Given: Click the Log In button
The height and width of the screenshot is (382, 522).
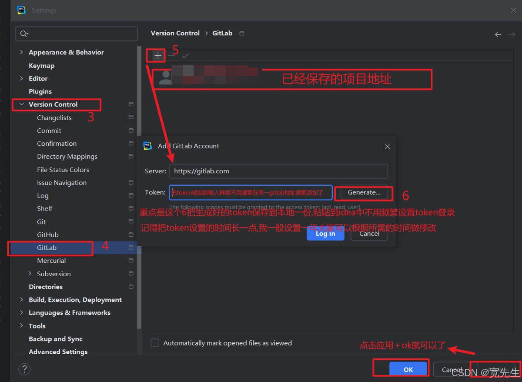Looking at the screenshot, I should (x=325, y=234).
